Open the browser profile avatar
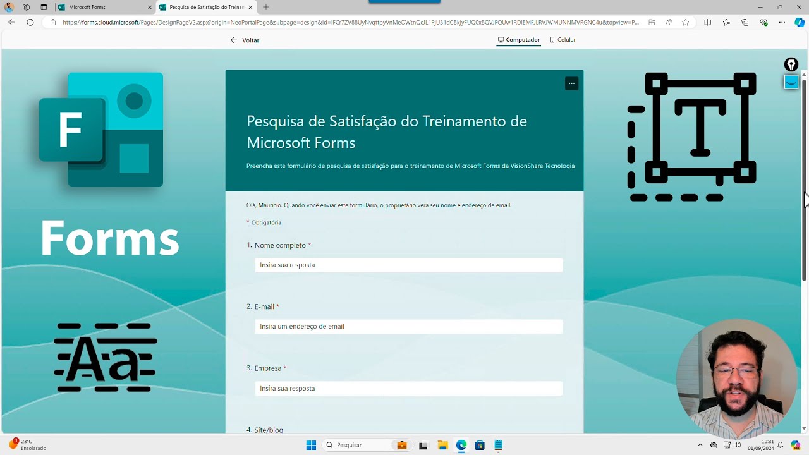Image resolution: width=809 pixels, height=455 pixels. click(x=9, y=7)
